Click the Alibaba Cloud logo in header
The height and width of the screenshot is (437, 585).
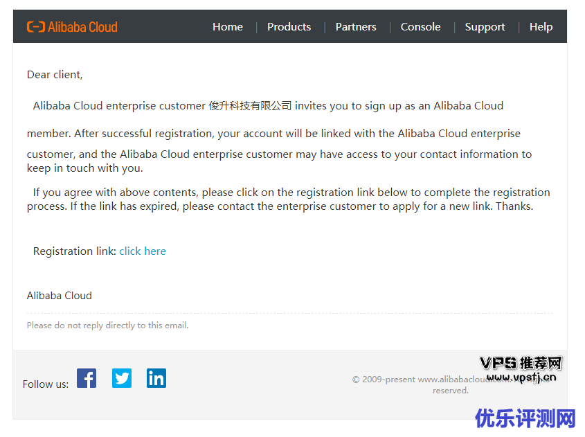72,27
